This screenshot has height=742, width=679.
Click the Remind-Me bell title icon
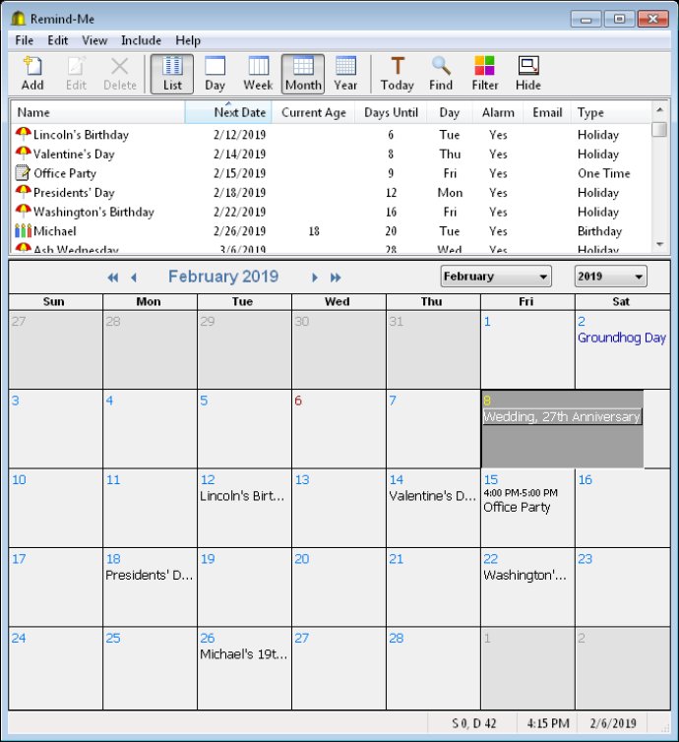click(18, 19)
